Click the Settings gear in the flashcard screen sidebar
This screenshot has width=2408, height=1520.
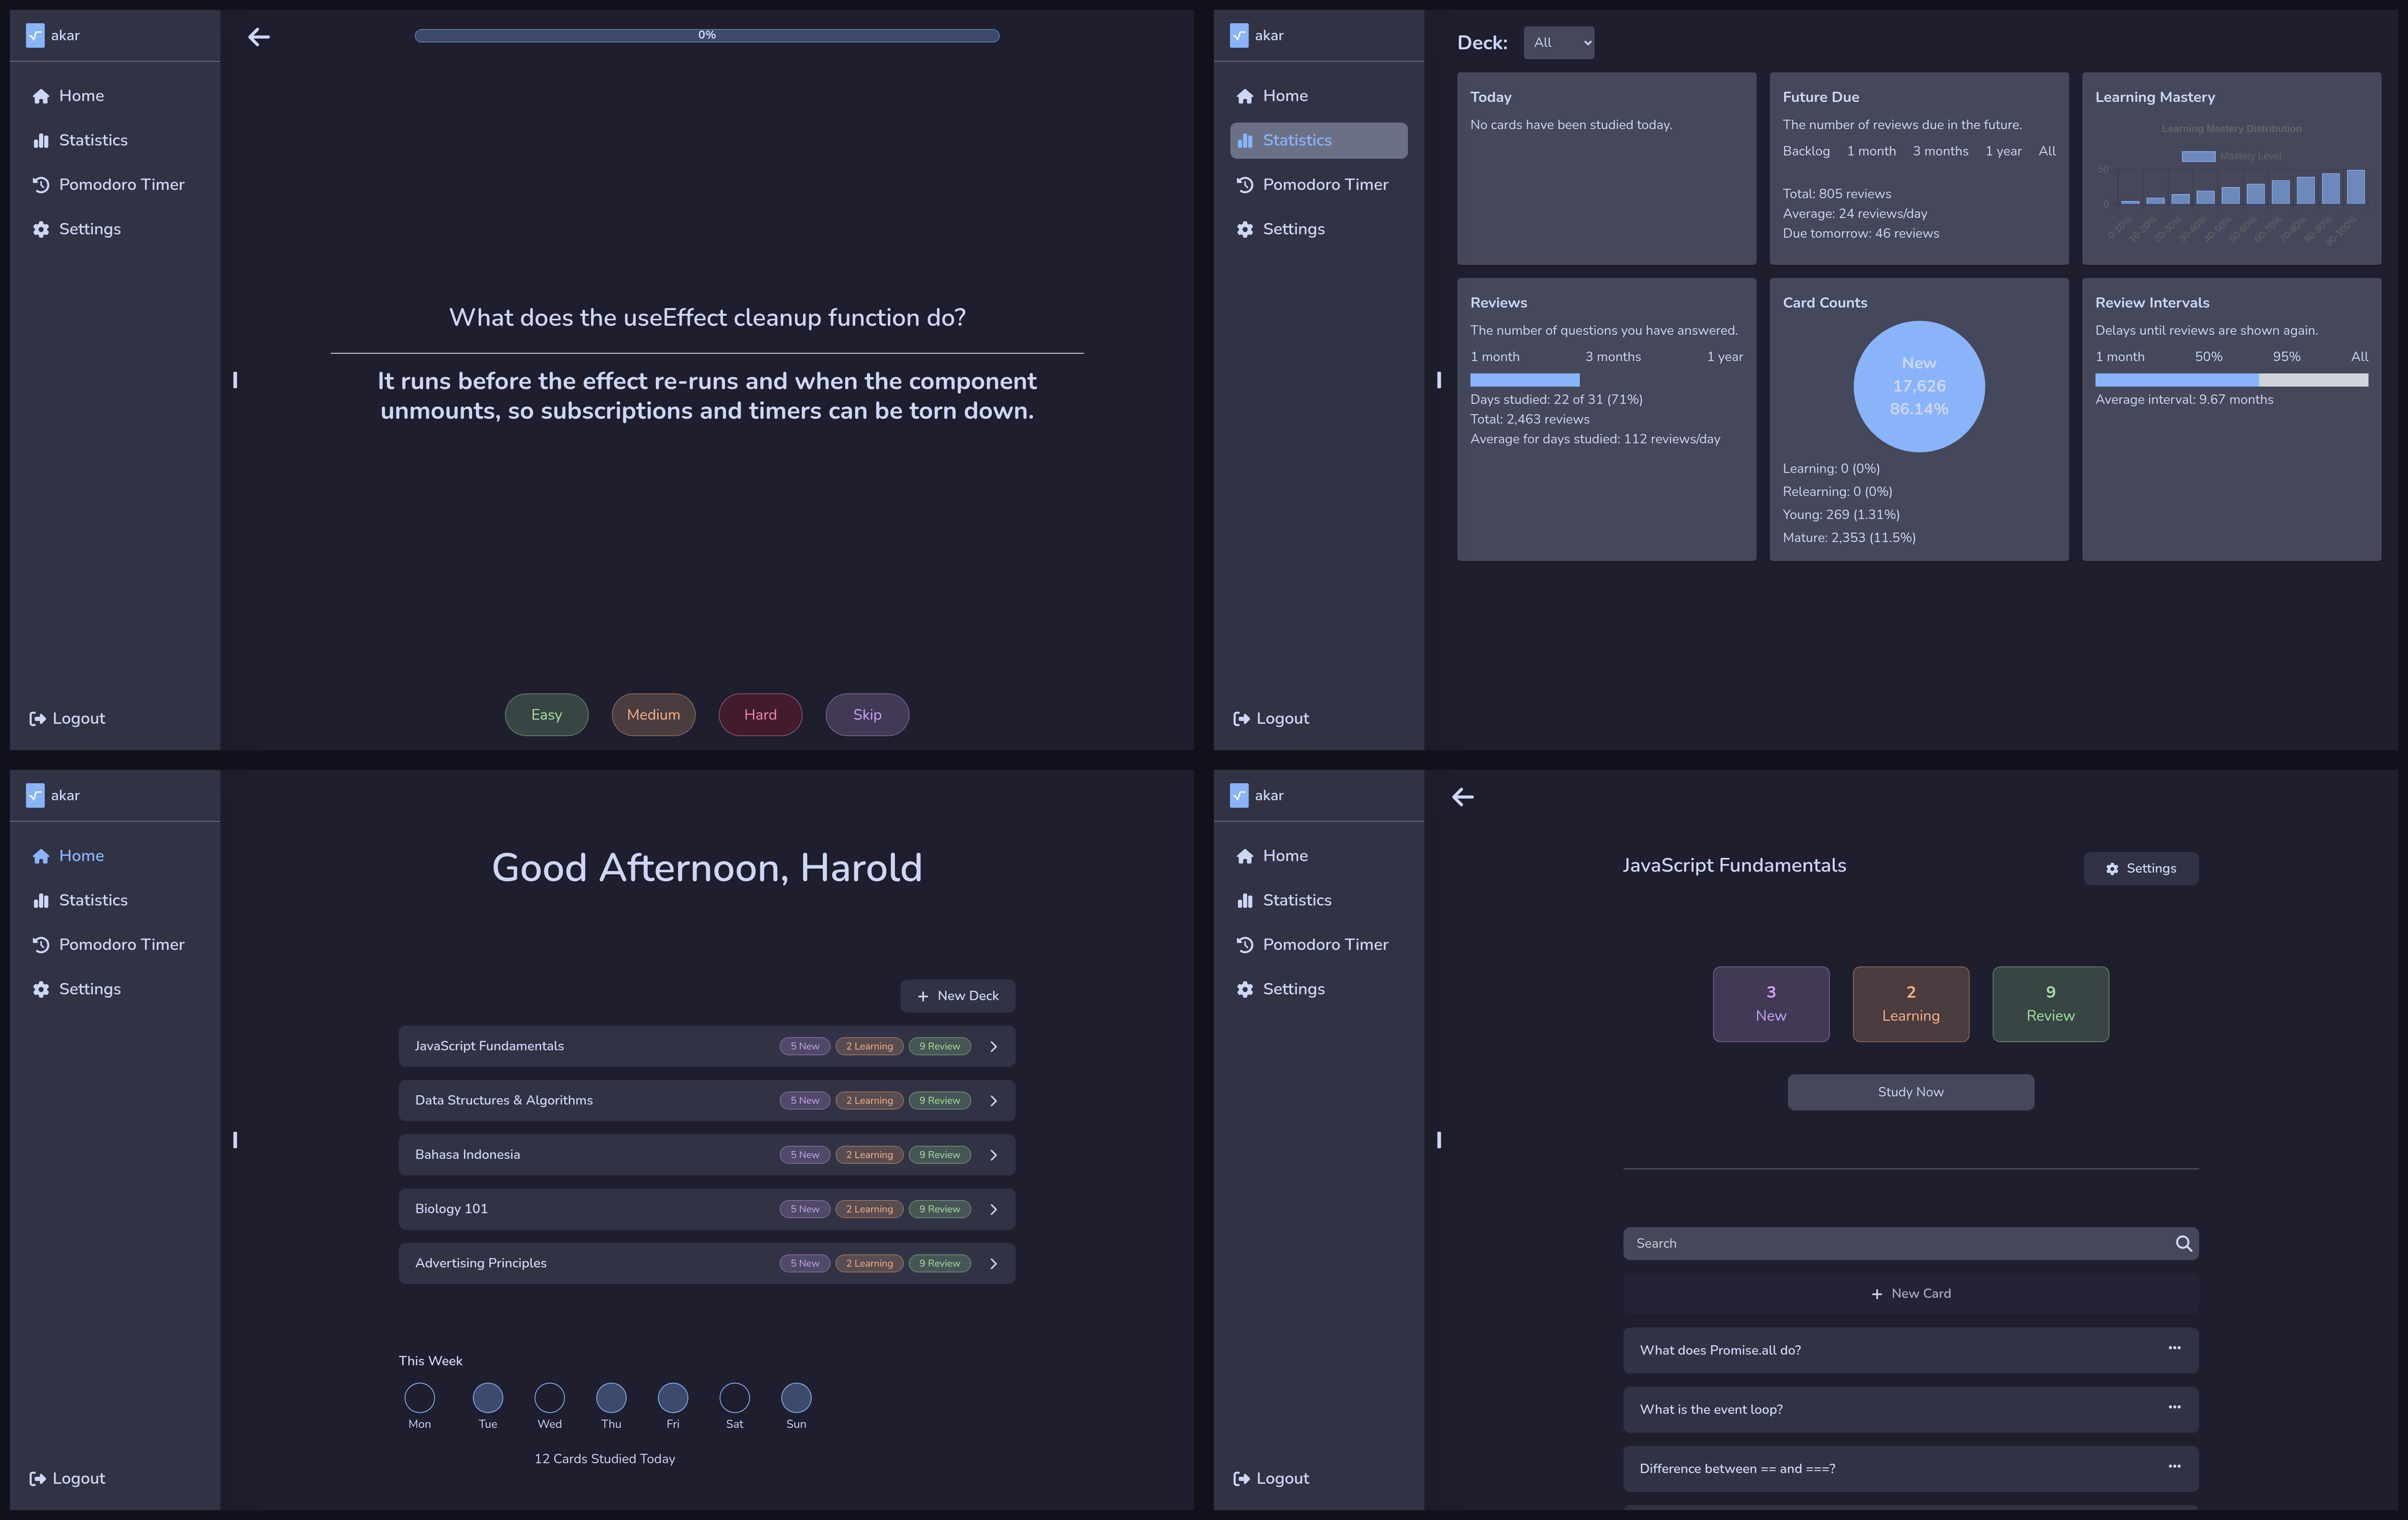pos(41,229)
